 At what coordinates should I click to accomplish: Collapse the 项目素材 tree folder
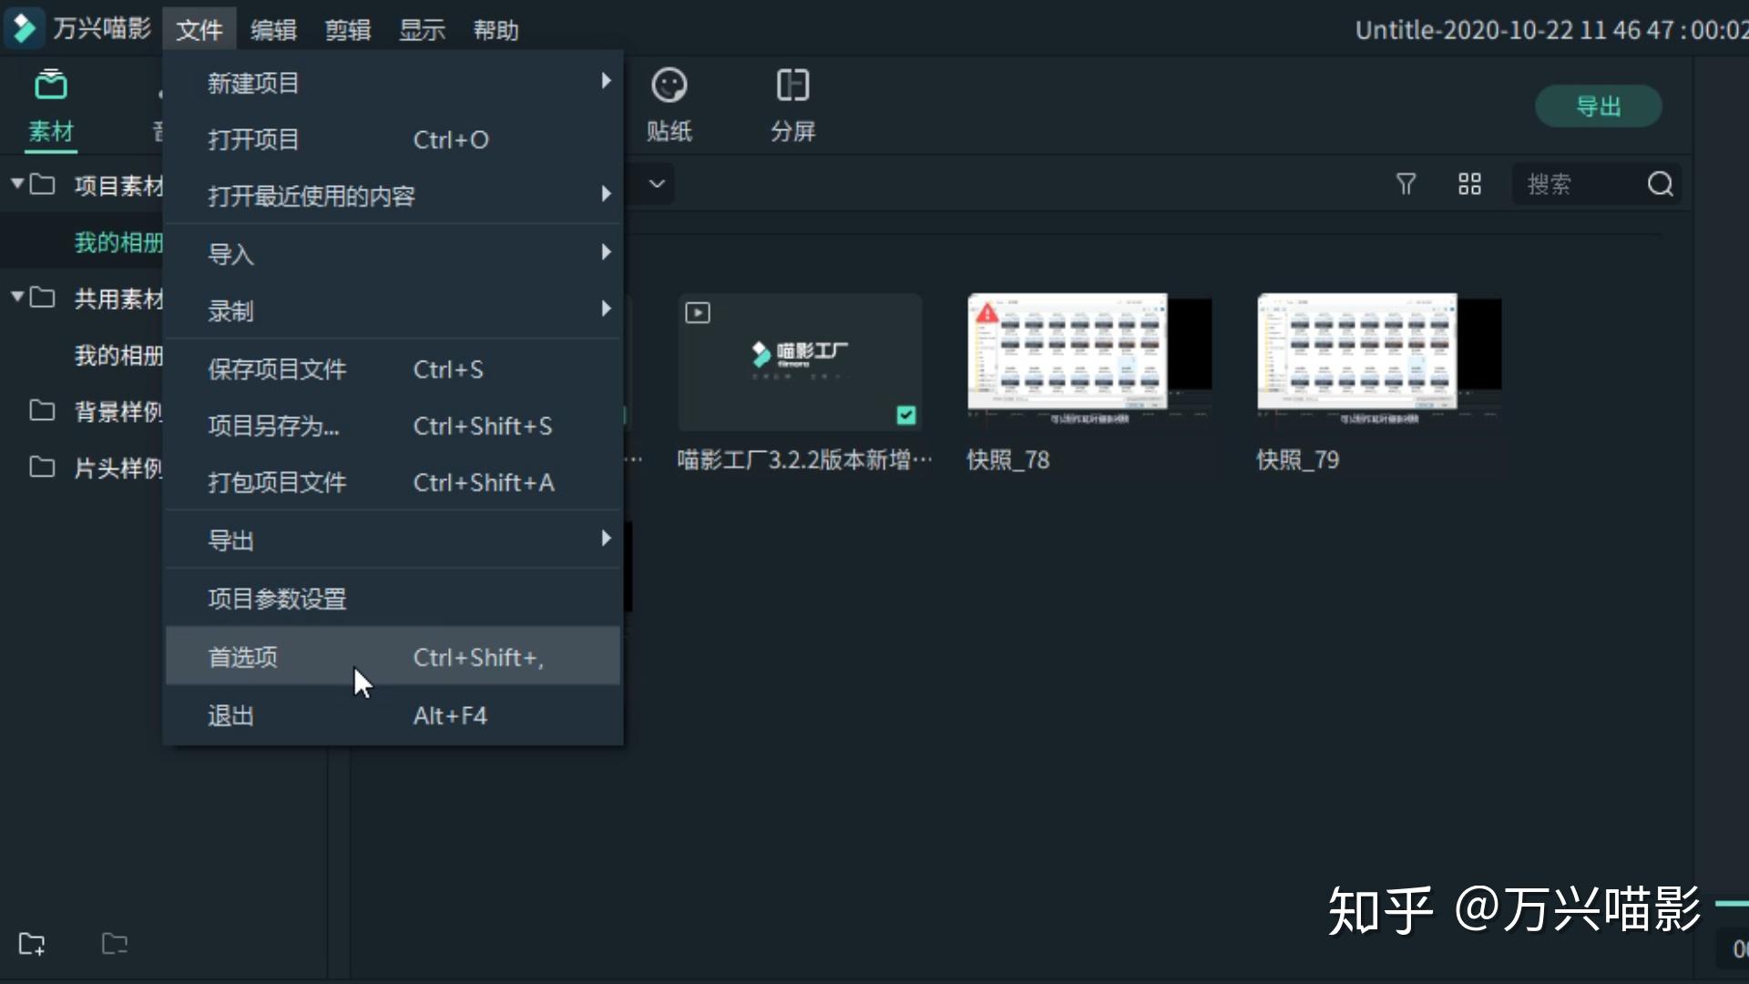[17, 184]
